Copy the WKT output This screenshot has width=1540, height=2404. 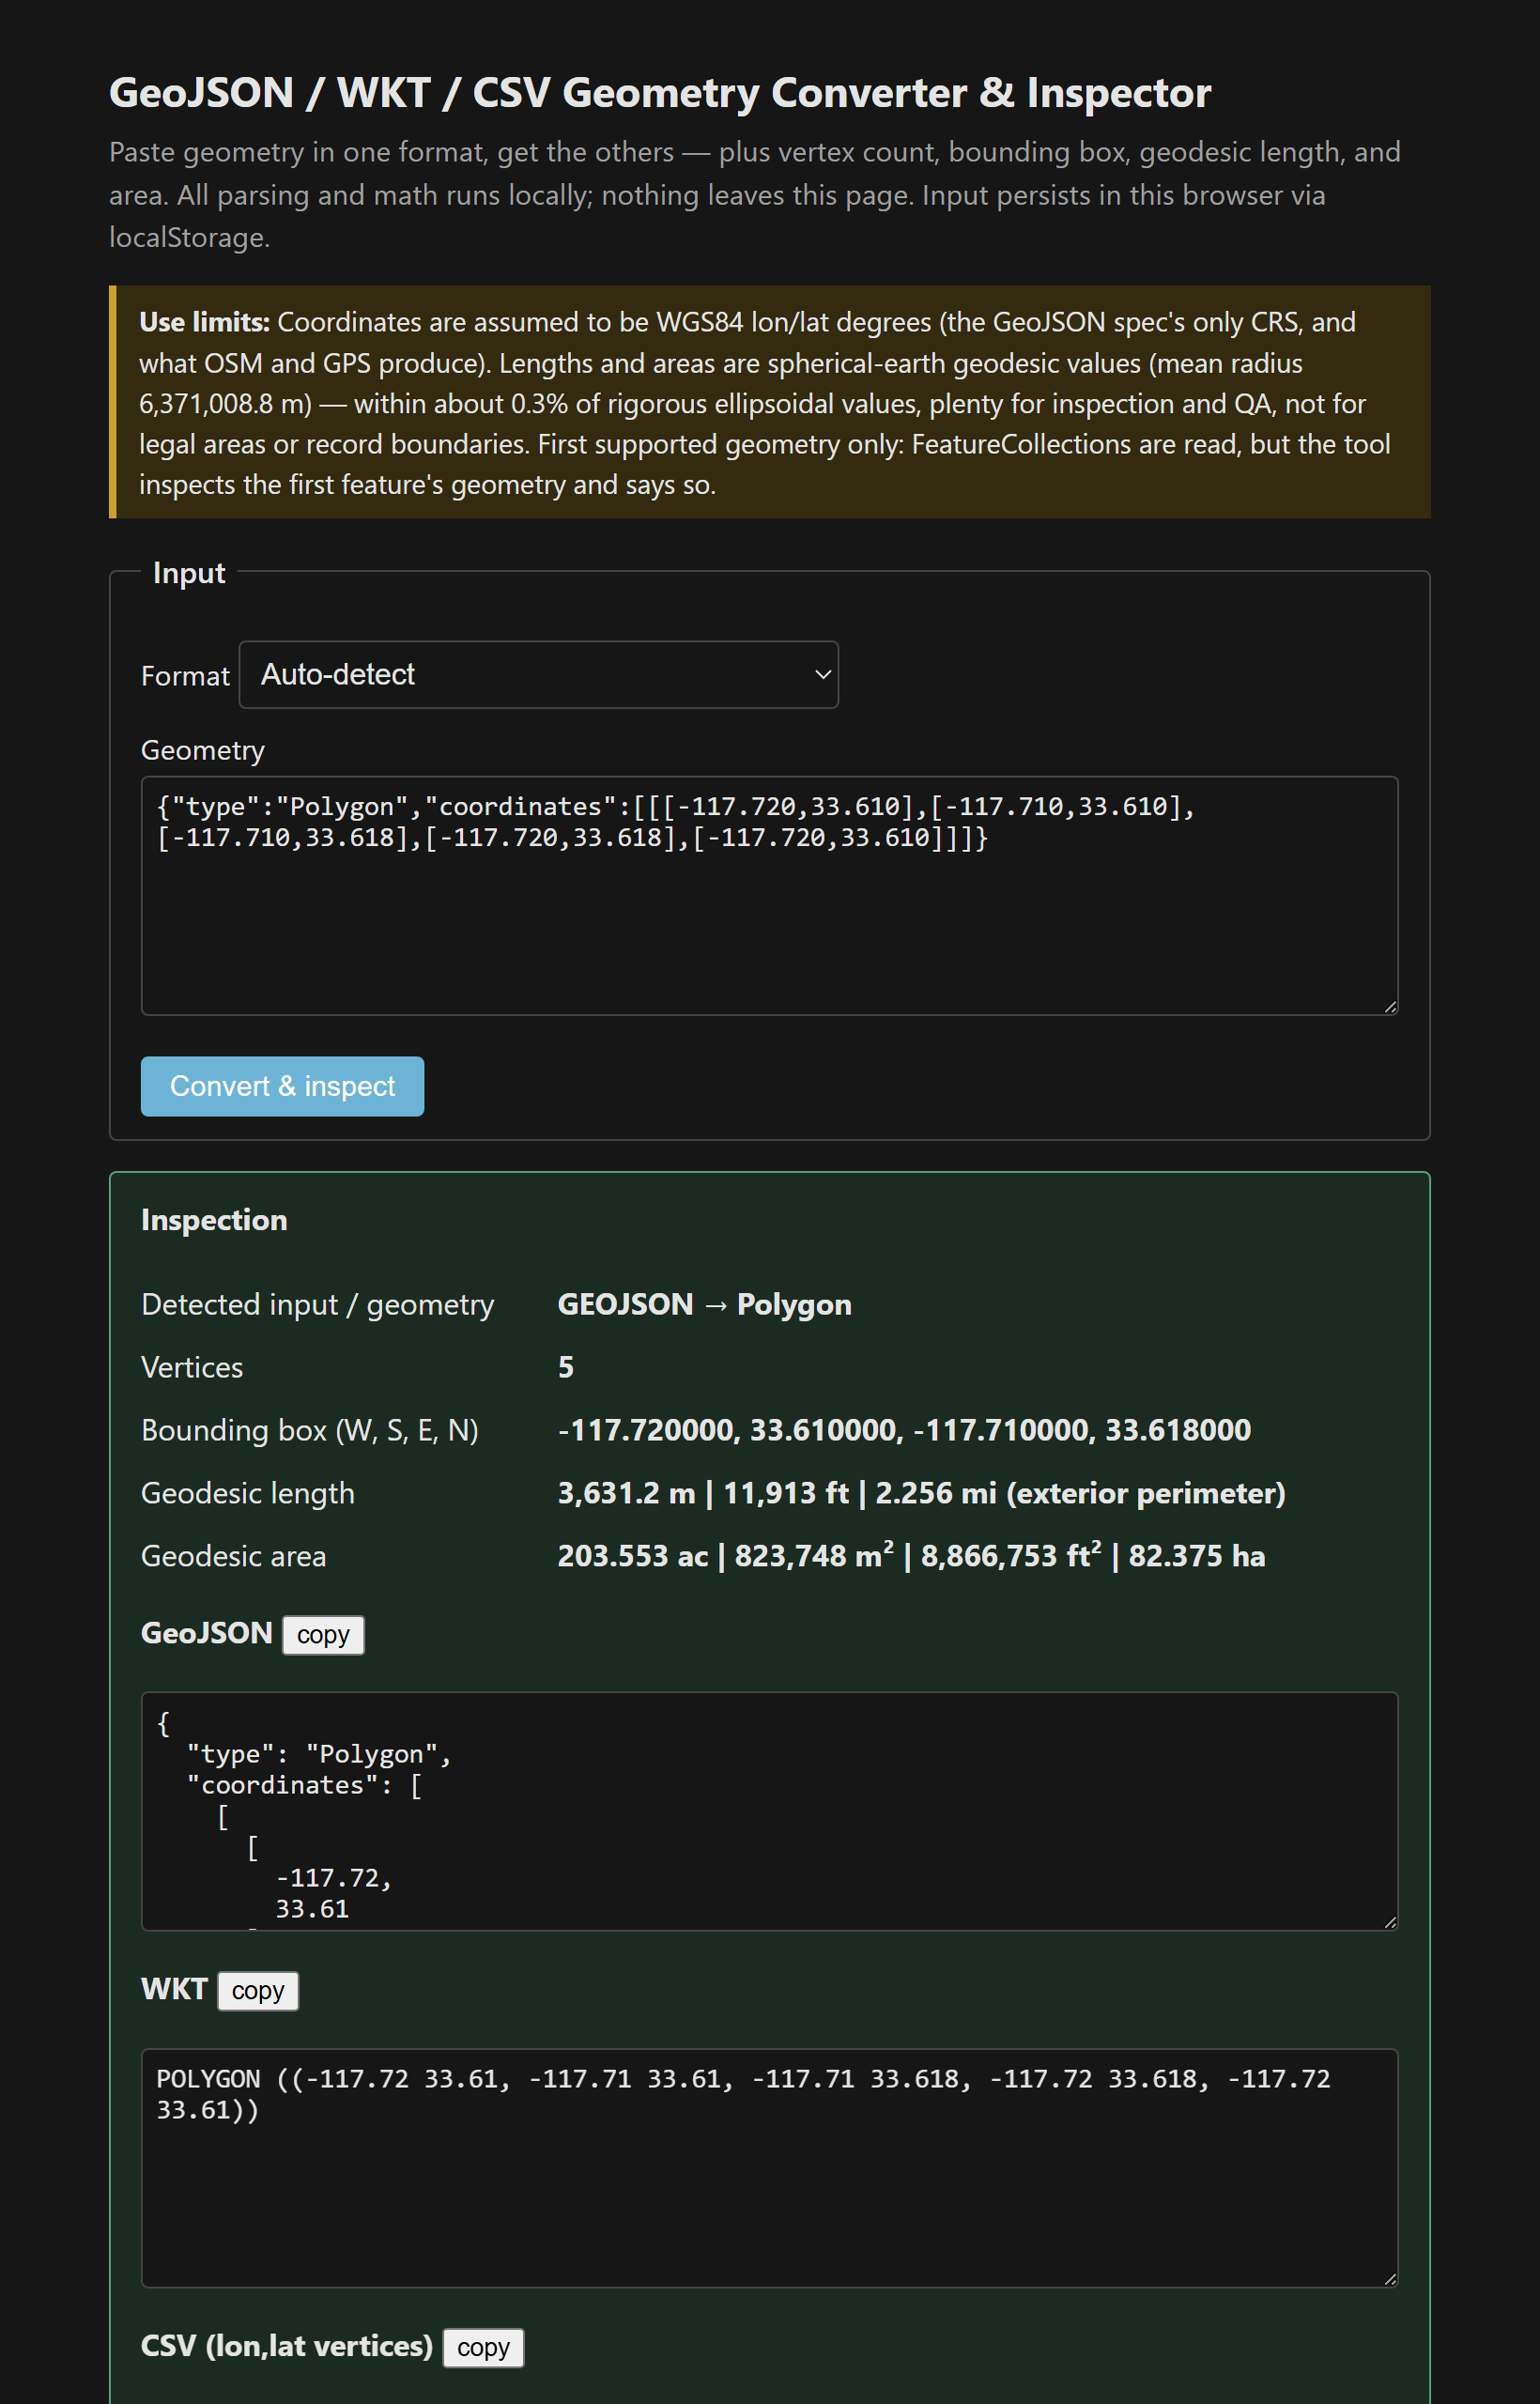tap(258, 1991)
